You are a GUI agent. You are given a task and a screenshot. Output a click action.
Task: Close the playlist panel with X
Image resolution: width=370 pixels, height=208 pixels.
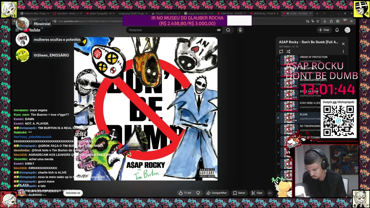click(x=343, y=44)
